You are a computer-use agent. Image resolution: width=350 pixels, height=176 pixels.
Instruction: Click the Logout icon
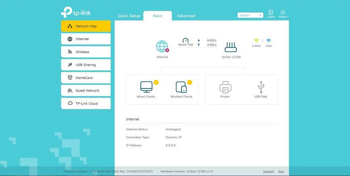[271, 13]
